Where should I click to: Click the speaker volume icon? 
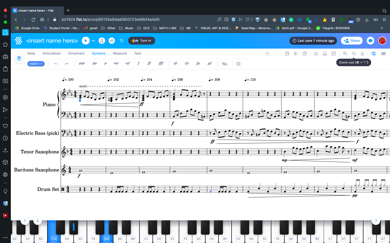112,40
